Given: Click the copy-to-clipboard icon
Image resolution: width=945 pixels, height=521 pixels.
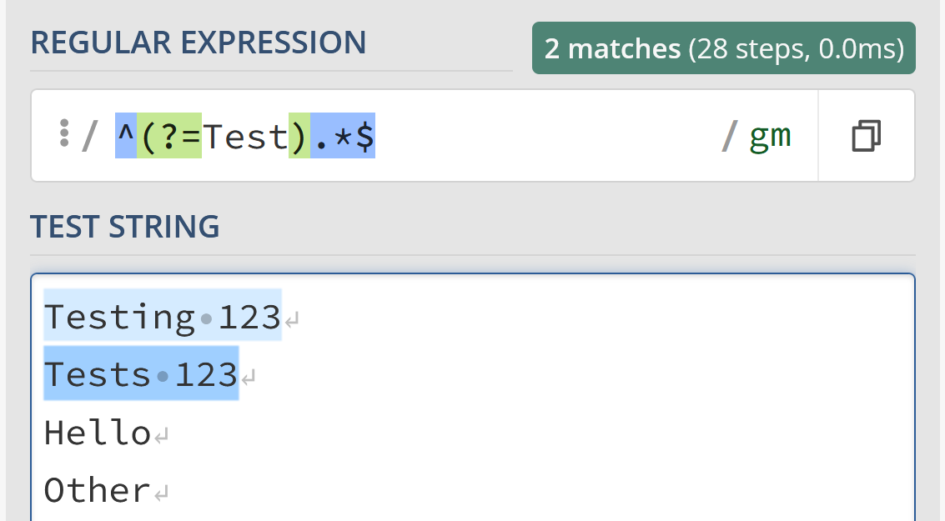Looking at the screenshot, I should pos(866,135).
